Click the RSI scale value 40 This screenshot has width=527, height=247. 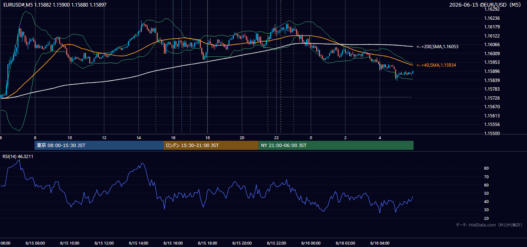pos(487,201)
